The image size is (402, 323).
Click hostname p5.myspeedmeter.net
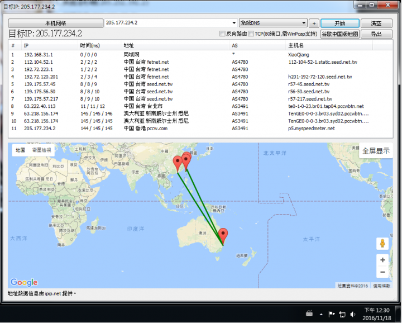tap(311, 129)
